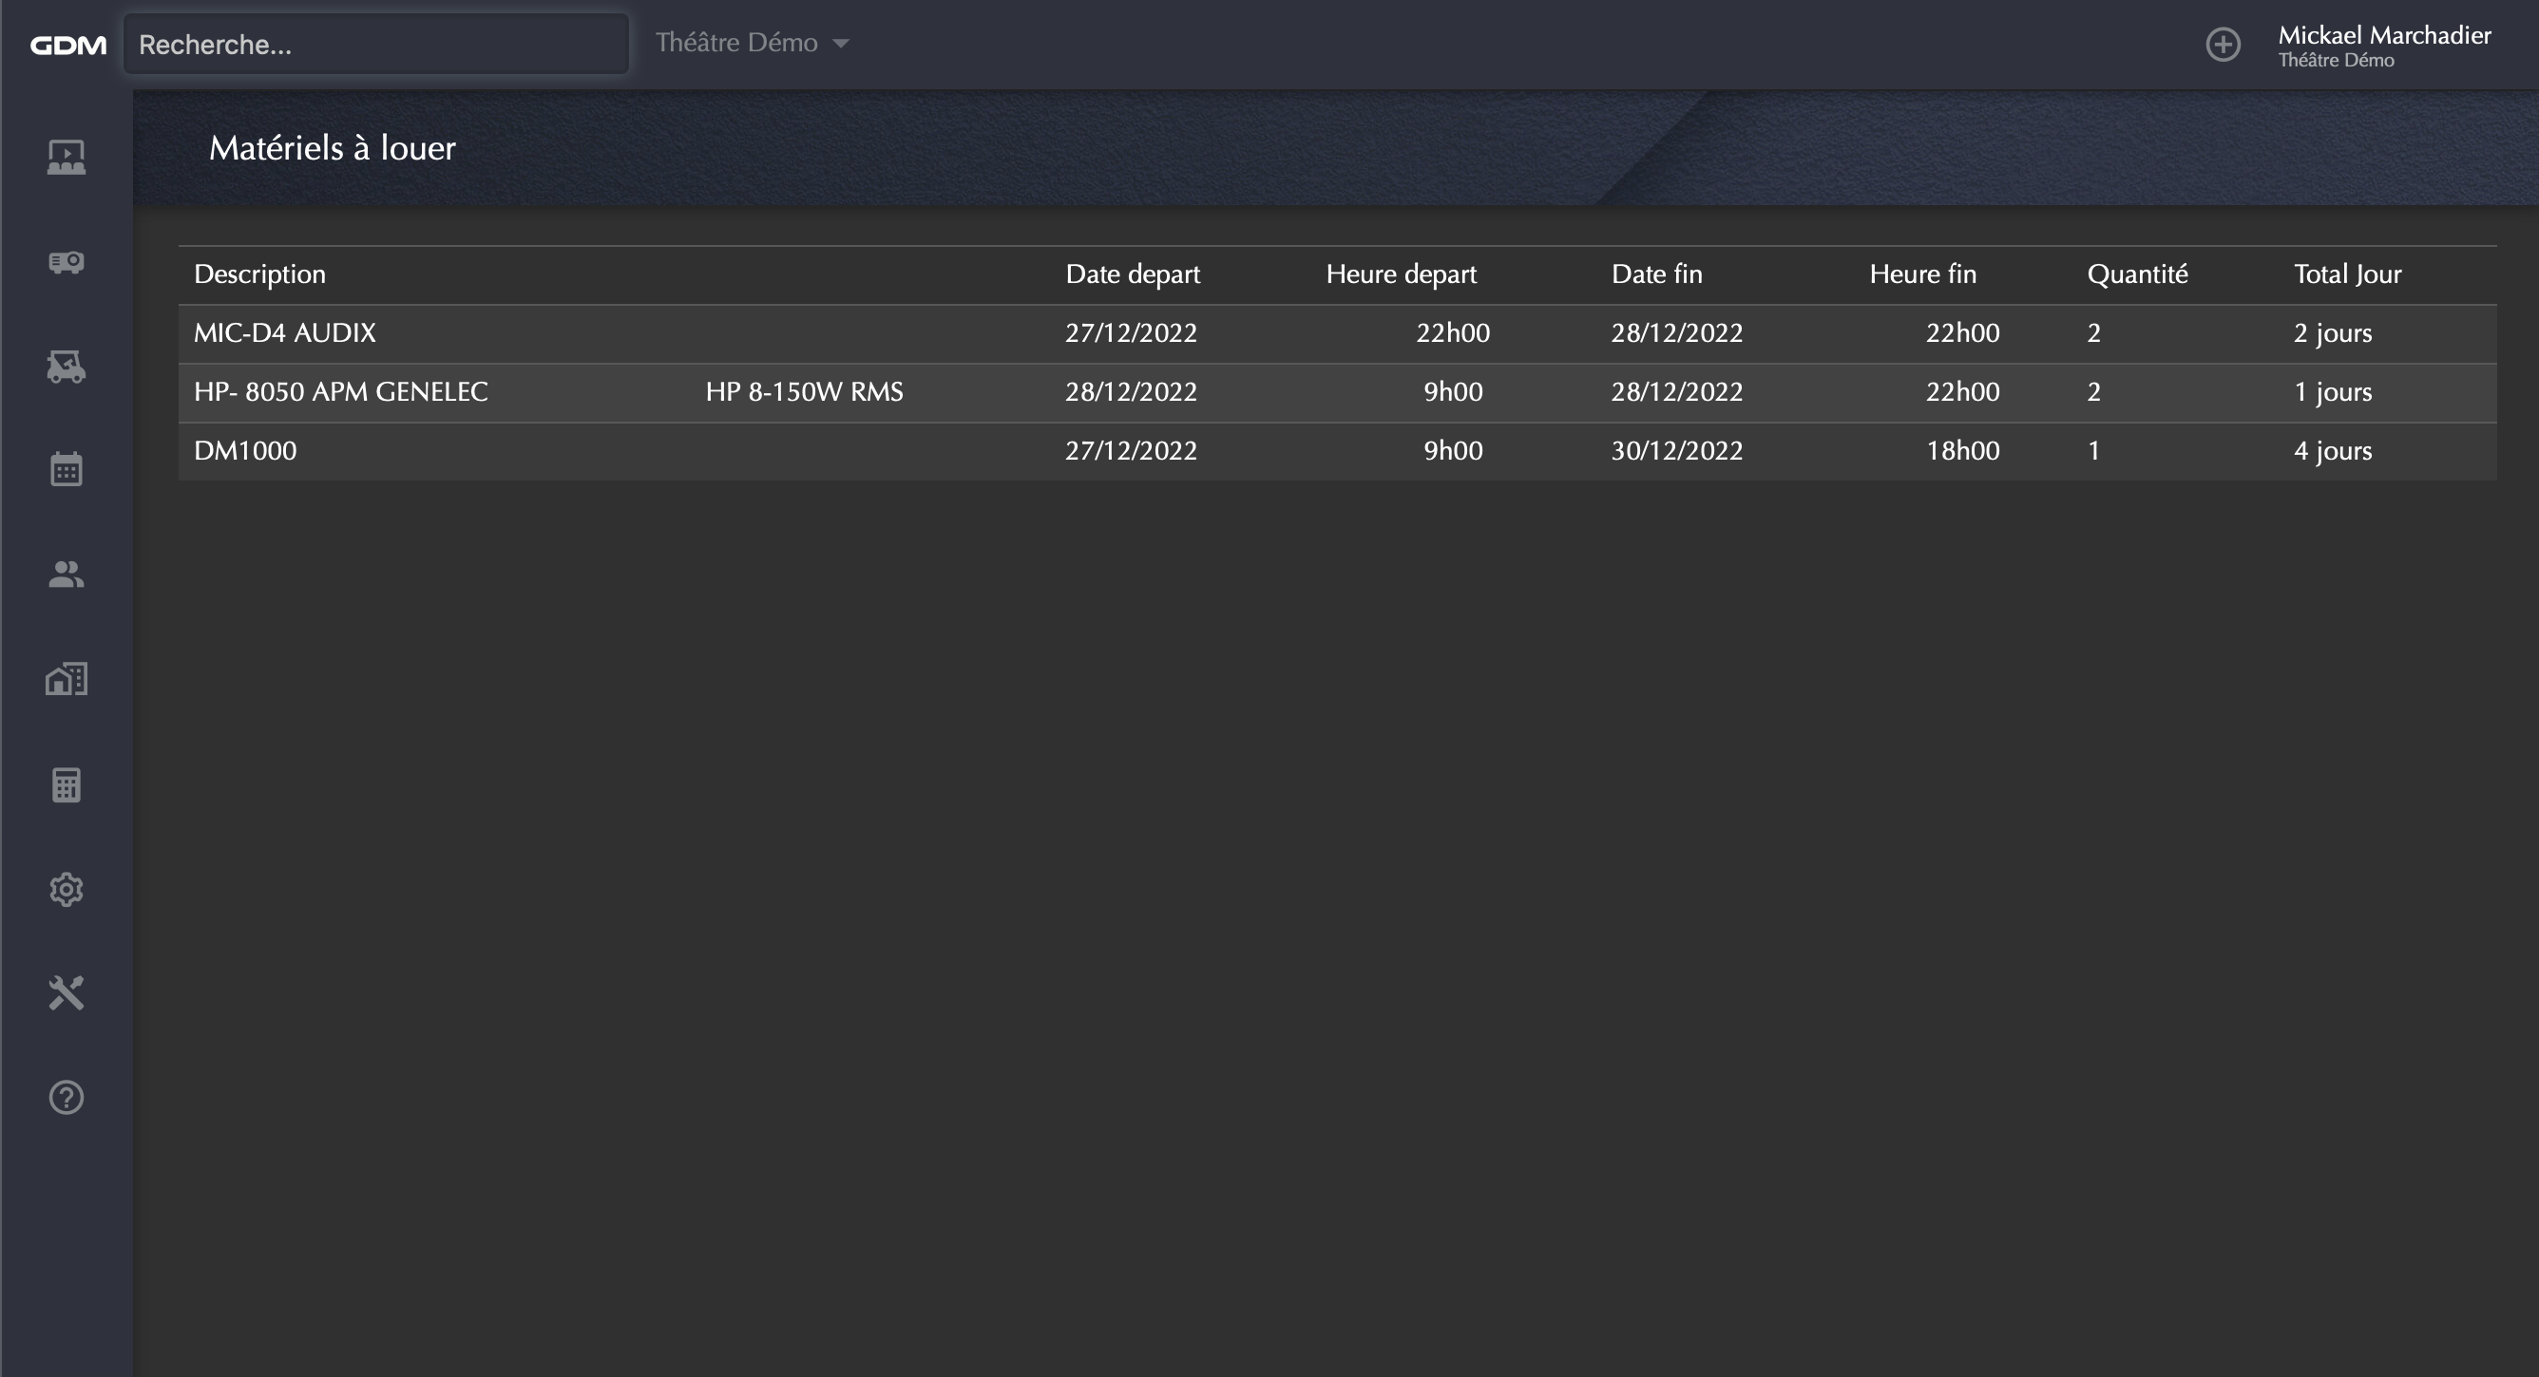
Task: Select the MIC-D4 AUDIX row
Action: click(x=1337, y=333)
